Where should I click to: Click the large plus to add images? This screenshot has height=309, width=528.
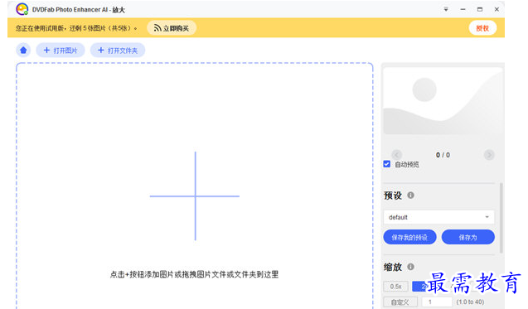pos(195,196)
